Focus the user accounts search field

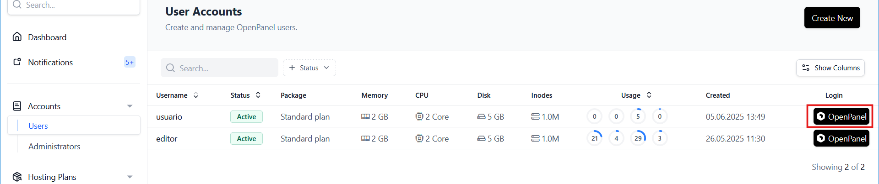pyautogui.click(x=224, y=68)
